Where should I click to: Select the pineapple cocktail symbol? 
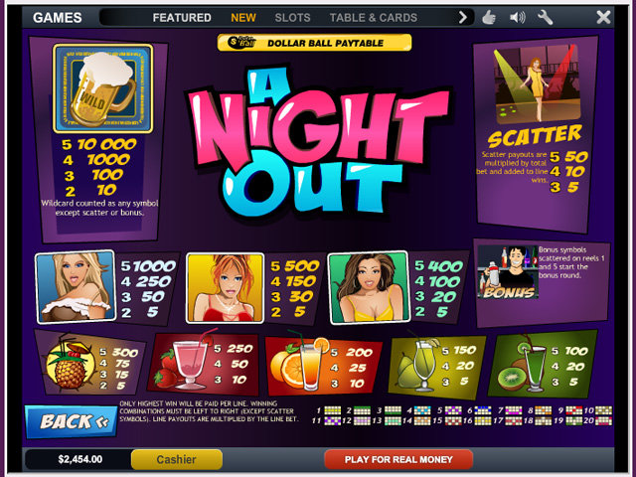click(70, 365)
